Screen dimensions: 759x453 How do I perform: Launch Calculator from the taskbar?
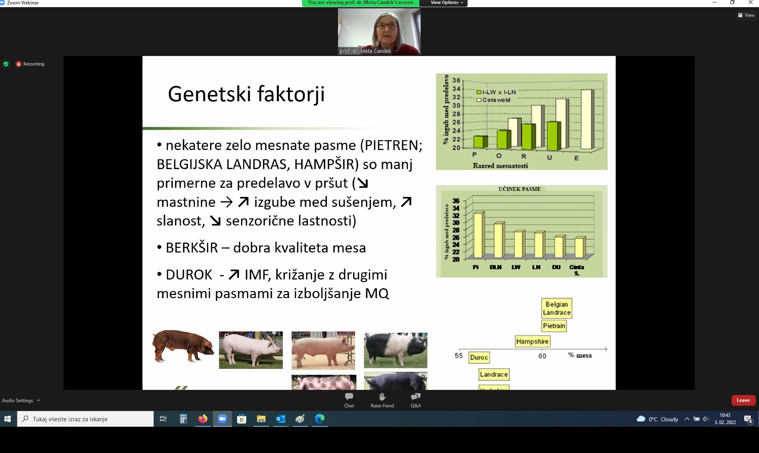click(183, 419)
